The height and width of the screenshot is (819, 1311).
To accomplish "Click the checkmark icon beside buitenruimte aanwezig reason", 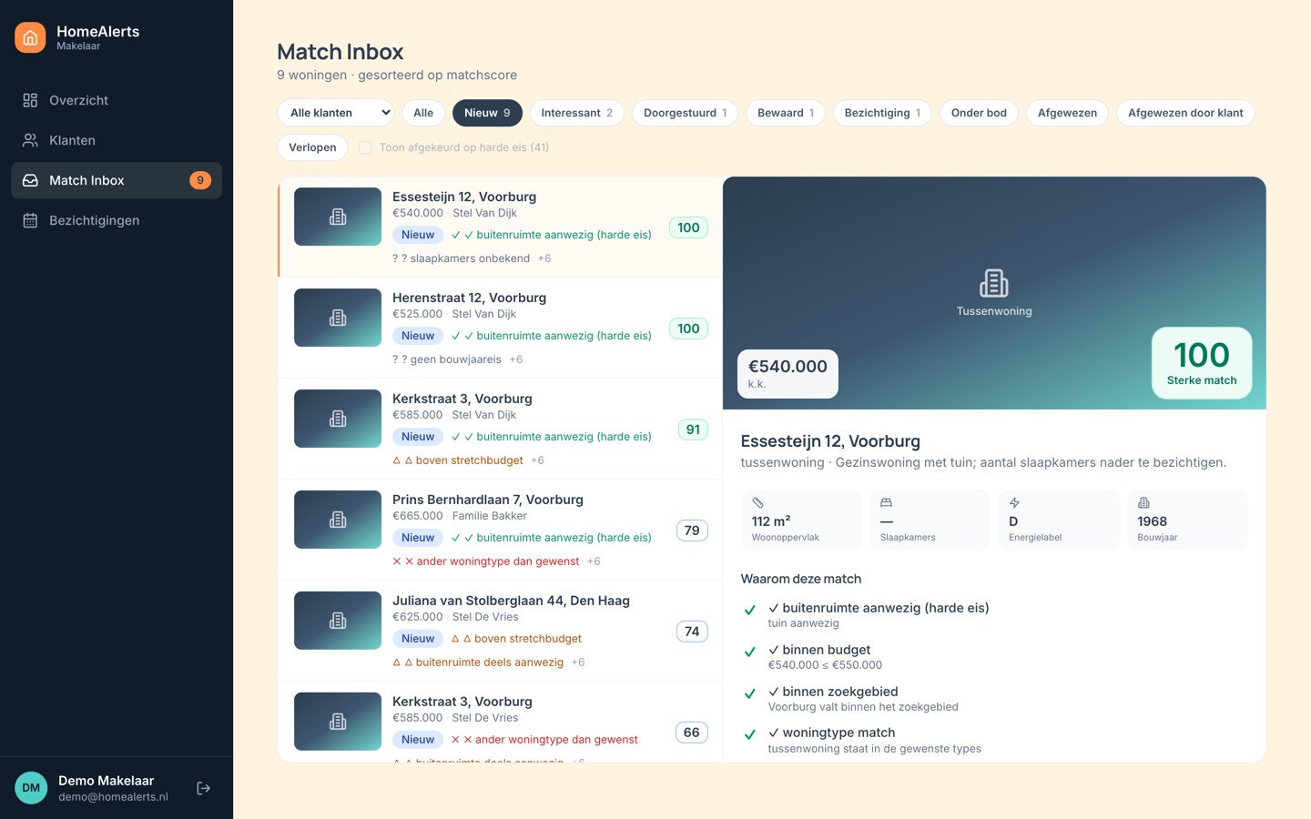I will tap(750, 610).
